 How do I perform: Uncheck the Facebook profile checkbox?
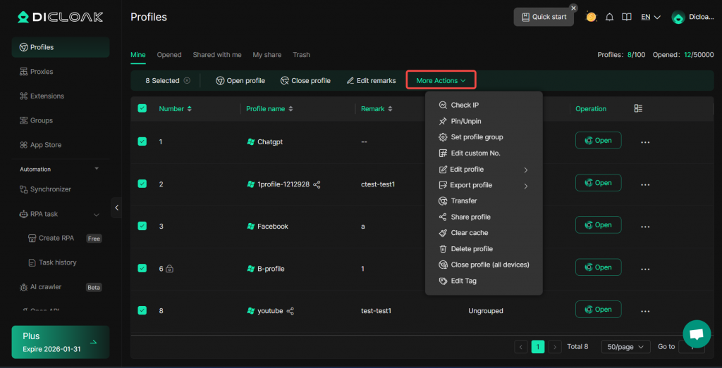pos(142,226)
